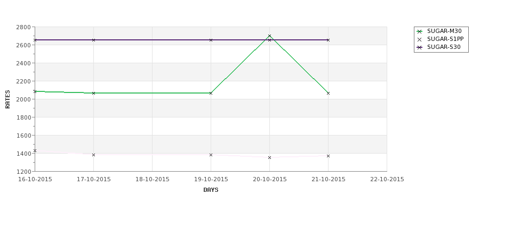Click SUGAR-M30 marker on 17-10-2015
520x228 pixels.
tap(93, 93)
